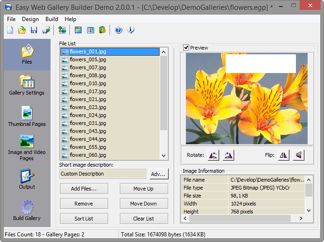Click the build gallery toolbar icon
This screenshot has height=242, width=324.
102,30
